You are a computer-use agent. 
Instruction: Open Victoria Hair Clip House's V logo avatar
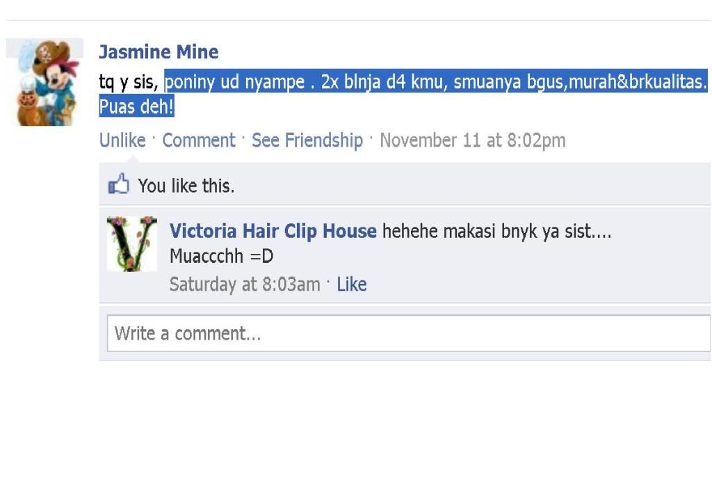(131, 244)
